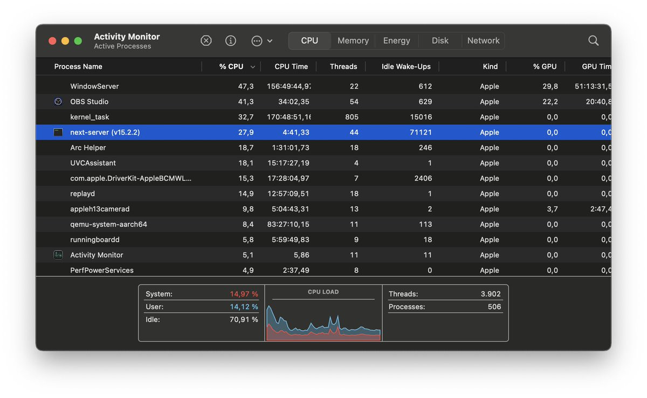Click the Activity Monitor row icon

tap(58, 255)
